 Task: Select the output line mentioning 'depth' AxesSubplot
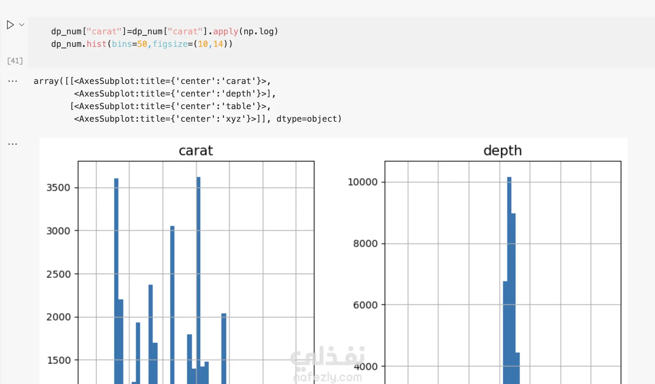tap(175, 94)
